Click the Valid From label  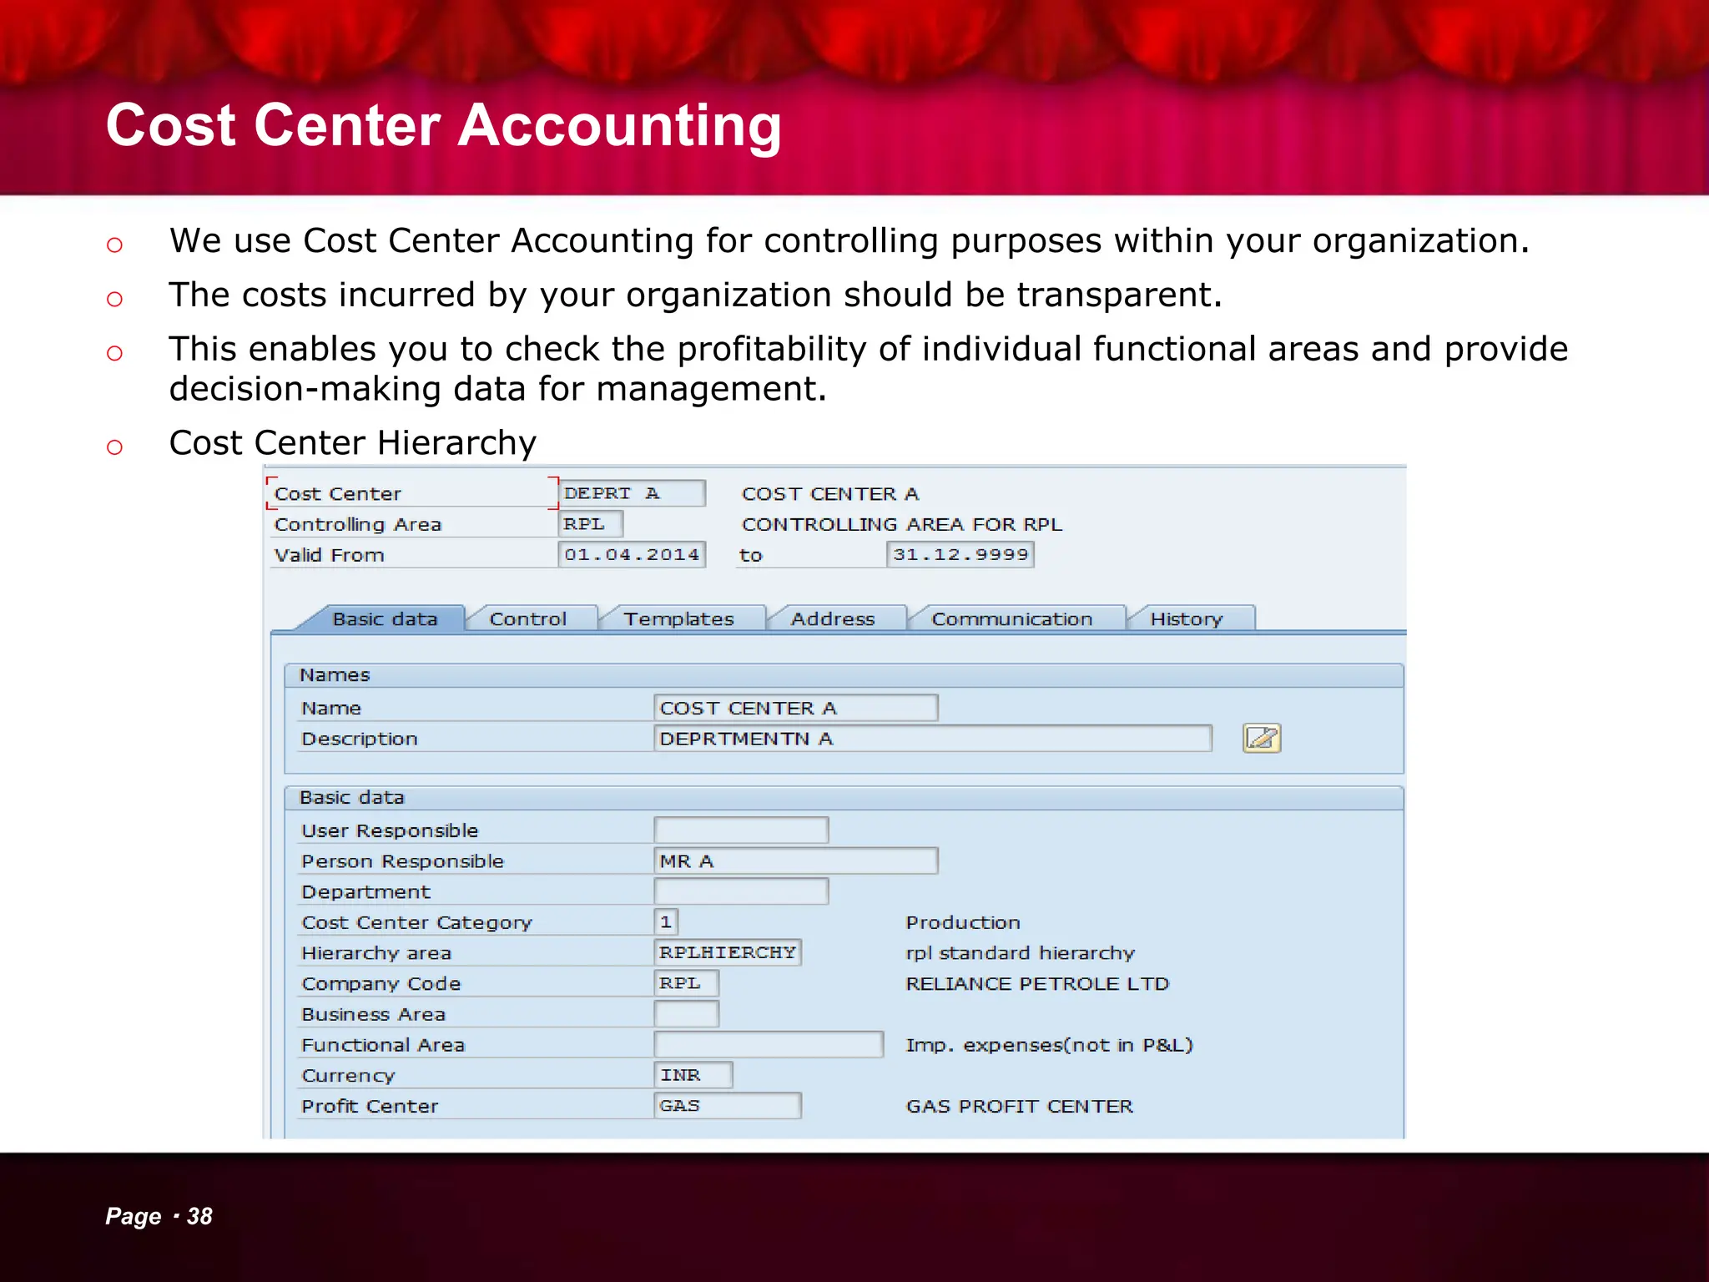(x=330, y=555)
